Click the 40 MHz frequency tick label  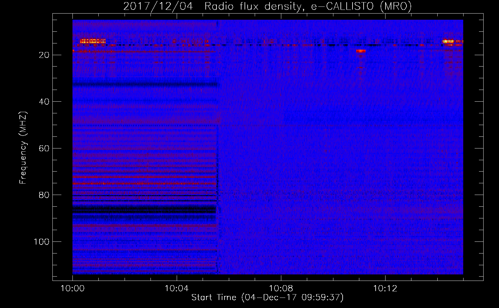tap(44, 101)
